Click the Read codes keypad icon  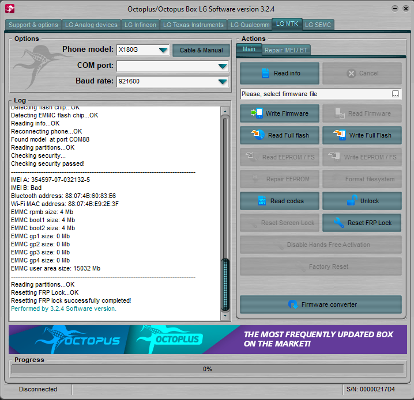pos(262,200)
